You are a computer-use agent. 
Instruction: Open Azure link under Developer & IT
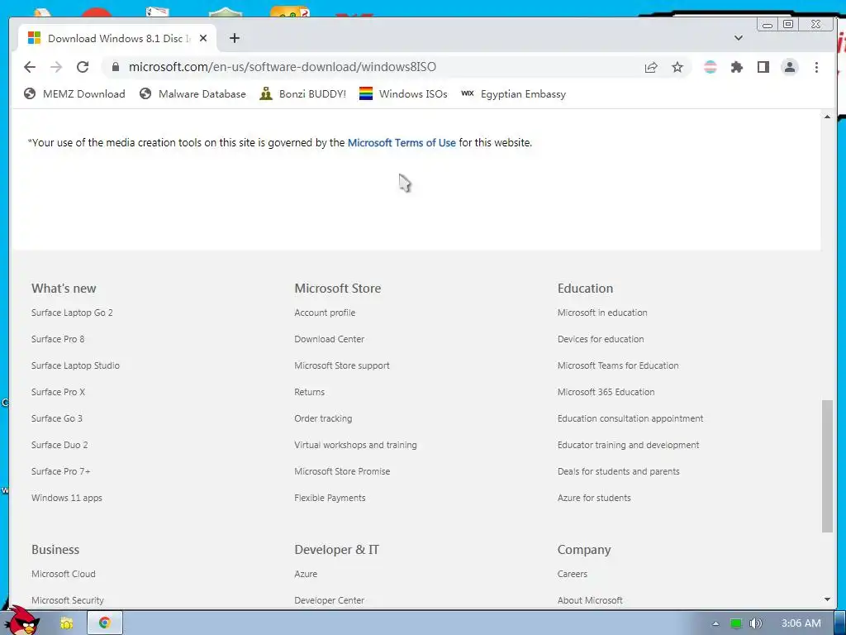(x=306, y=574)
